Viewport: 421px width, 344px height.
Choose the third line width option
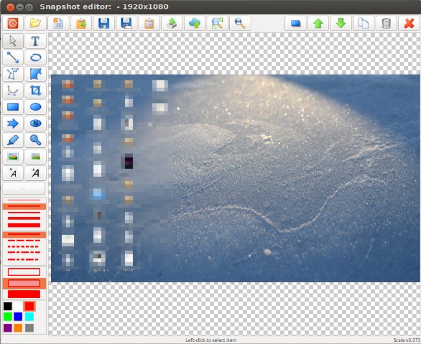[x=24, y=212]
